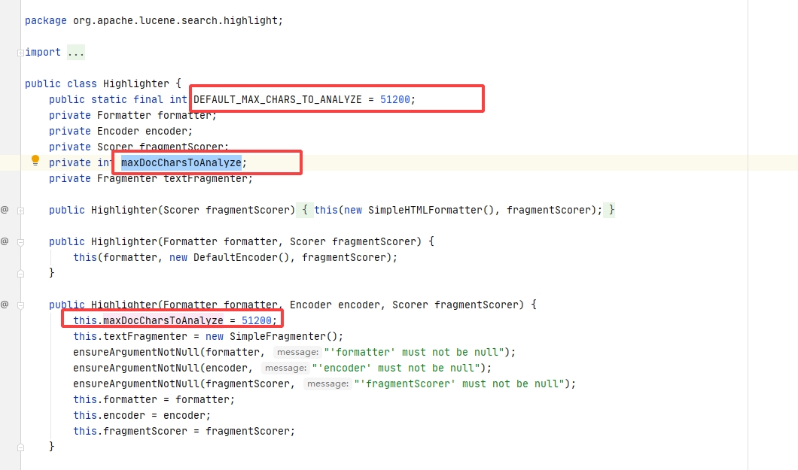Click gutter @ icon beside three-argument Highlighter constructor
The height and width of the screenshot is (470, 798).
[5, 305]
